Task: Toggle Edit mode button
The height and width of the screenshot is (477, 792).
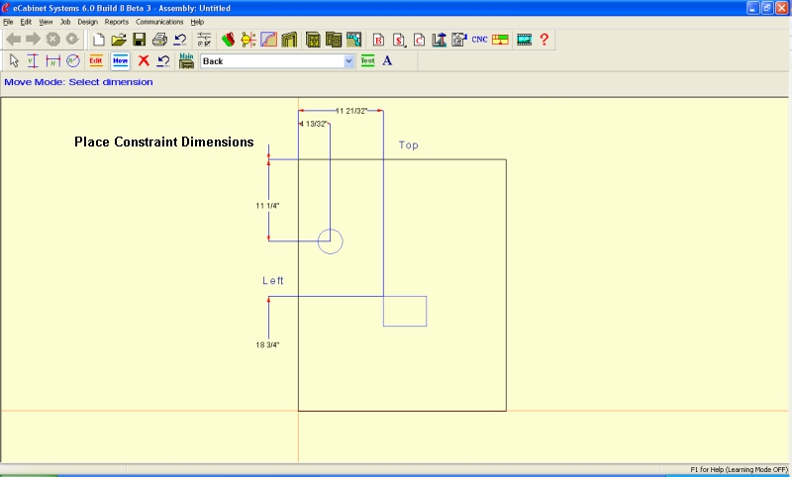Action: (96, 61)
